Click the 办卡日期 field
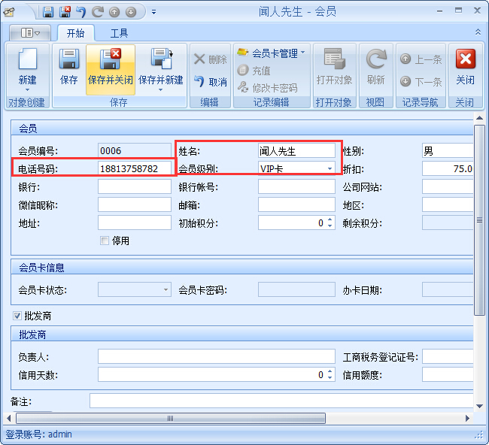This screenshot has height=445, width=489. [x=448, y=289]
